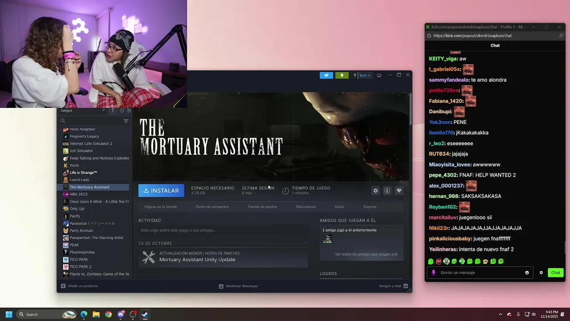Open the Mortuary Assistant Unity Update news item
The width and height of the screenshot is (570, 321).
(223, 257)
